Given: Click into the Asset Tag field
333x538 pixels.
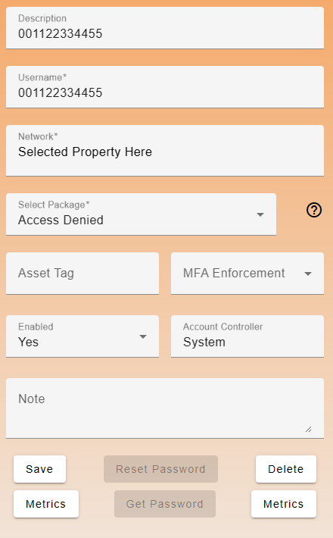Looking at the screenshot, I should (x=82, y=274).
